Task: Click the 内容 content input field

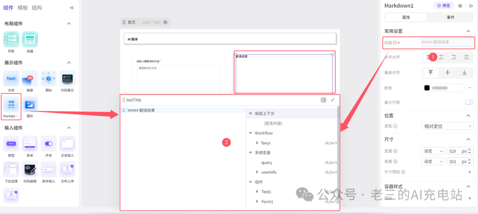Action: click(x=447, y=42)
